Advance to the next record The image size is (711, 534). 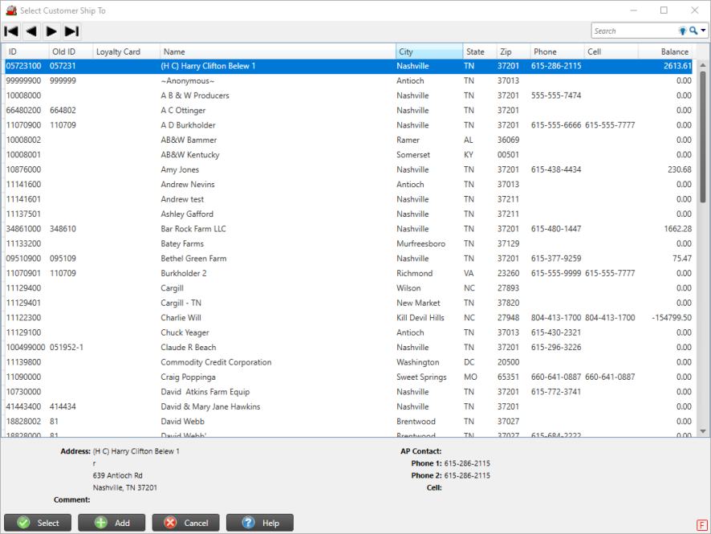click(51, 31)
